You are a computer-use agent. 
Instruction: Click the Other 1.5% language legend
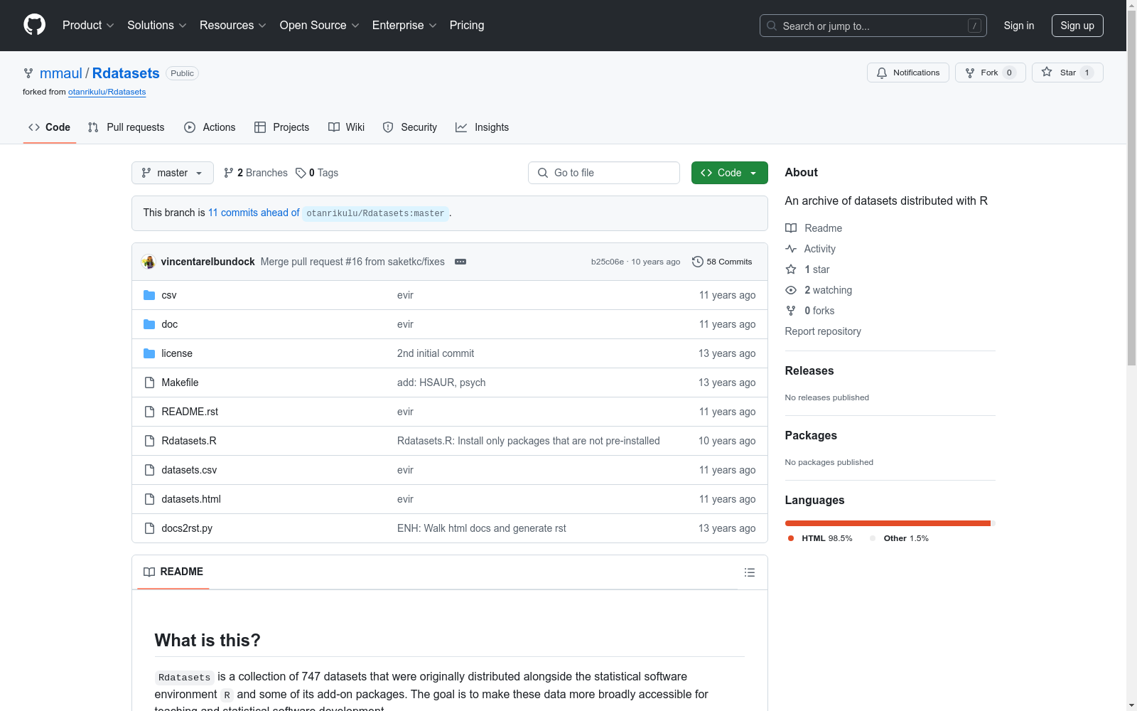click(899, 538)
